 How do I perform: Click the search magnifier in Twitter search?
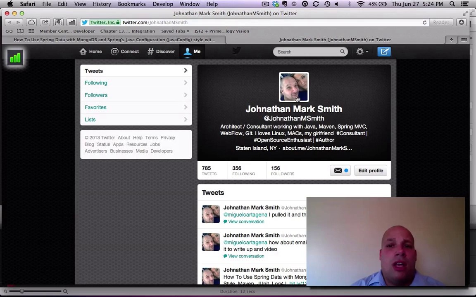[343, 52]
